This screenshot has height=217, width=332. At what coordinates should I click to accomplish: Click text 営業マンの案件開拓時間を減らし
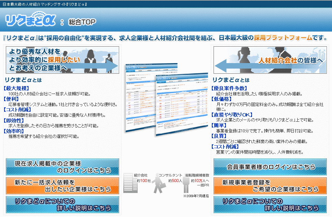coord(260,152)
